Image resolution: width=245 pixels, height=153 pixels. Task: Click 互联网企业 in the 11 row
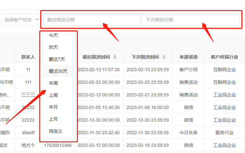[x=225, y=70]
